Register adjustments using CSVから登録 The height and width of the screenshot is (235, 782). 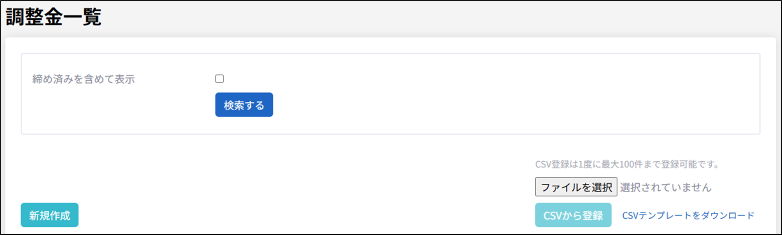coord(573,215)
